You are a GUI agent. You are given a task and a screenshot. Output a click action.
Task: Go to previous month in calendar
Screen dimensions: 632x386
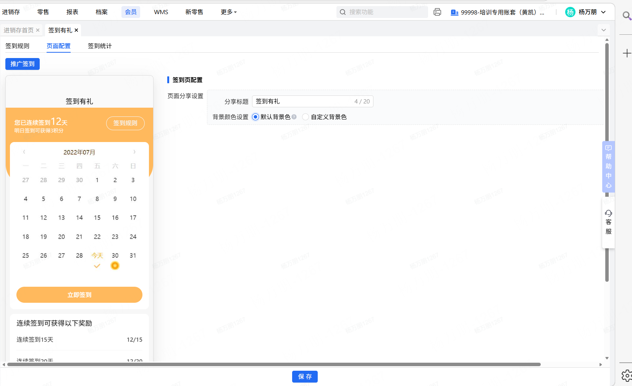[x=24, y=152]
